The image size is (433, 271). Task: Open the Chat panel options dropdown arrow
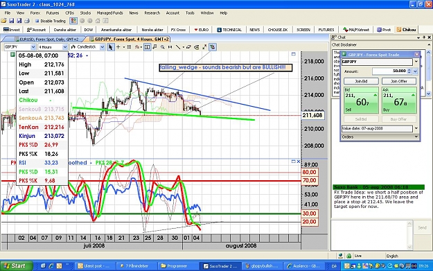point(418,37)
